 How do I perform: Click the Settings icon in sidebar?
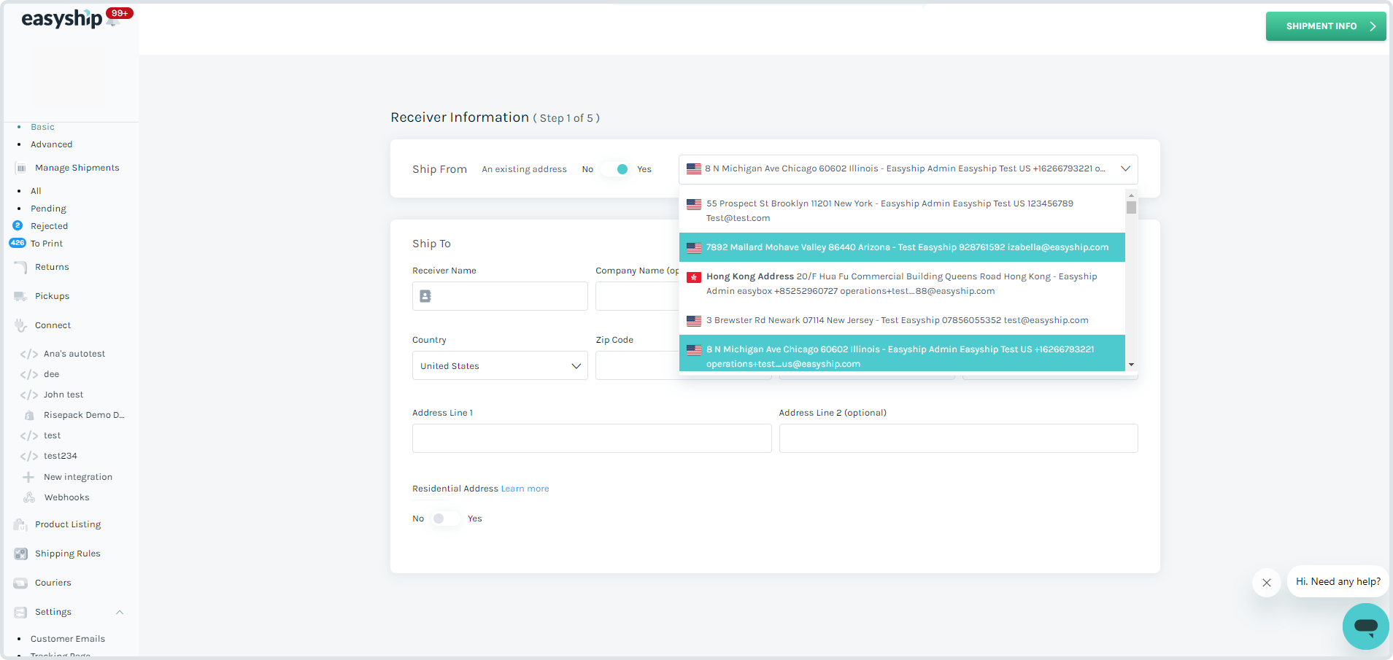click(20, 612)
